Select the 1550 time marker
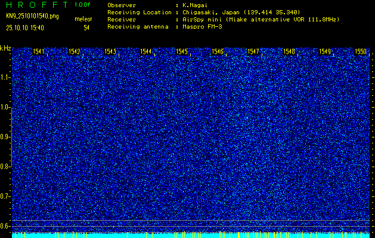The height and width of the screenshot is (238, 375). point(361,52)
